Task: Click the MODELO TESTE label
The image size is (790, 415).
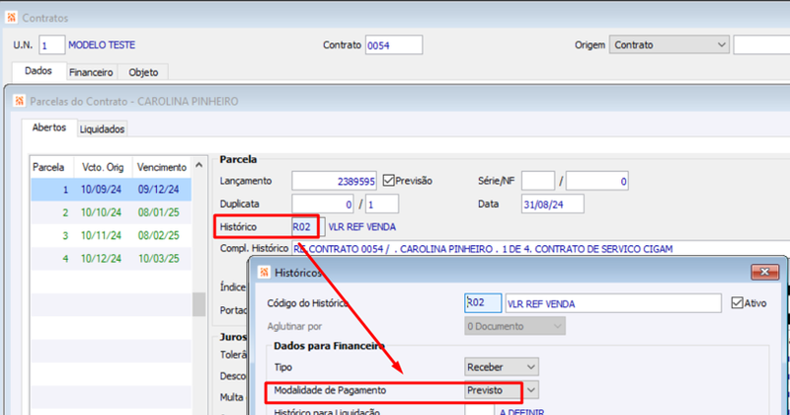Action: [102, 44]
